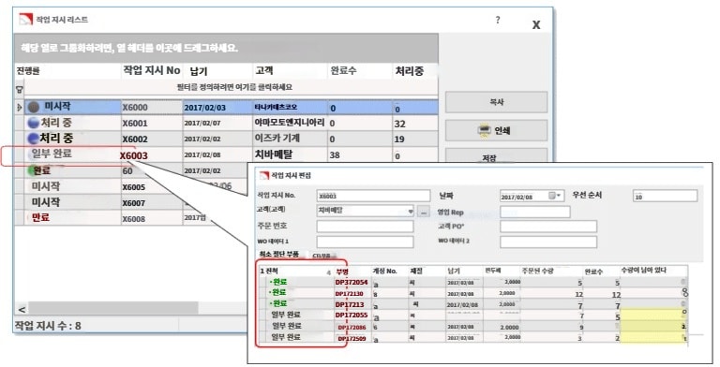
Task: Click the printer icon on the 인쇄 button
Action: click(x=484, y=131)
